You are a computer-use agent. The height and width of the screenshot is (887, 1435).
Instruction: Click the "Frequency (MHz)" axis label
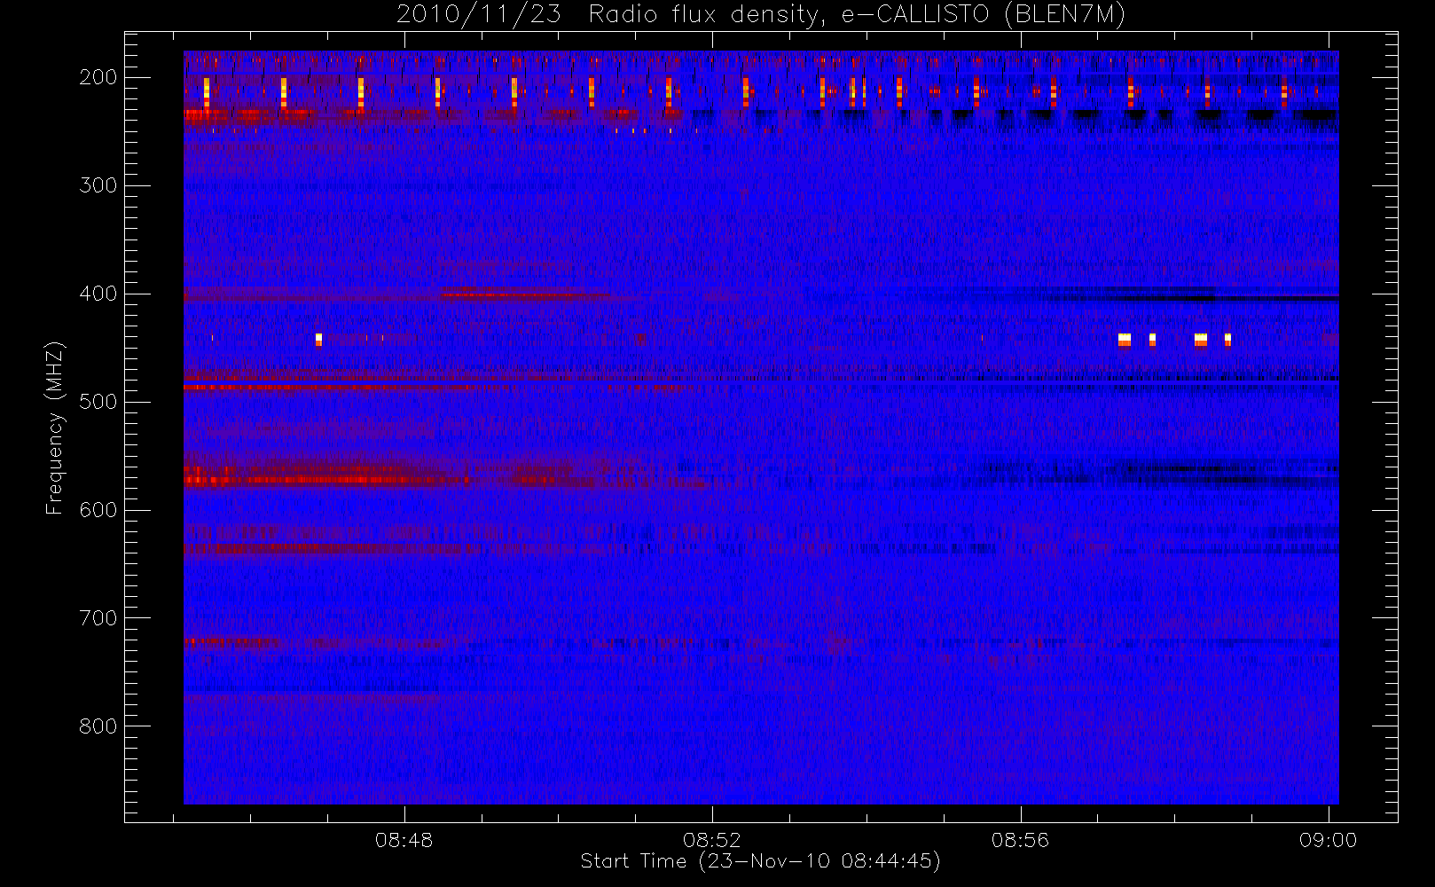(x=55, y=428)
